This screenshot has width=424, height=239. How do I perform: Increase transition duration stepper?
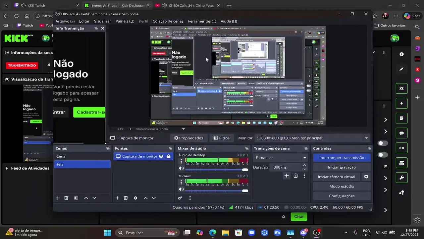pos(304,165)
